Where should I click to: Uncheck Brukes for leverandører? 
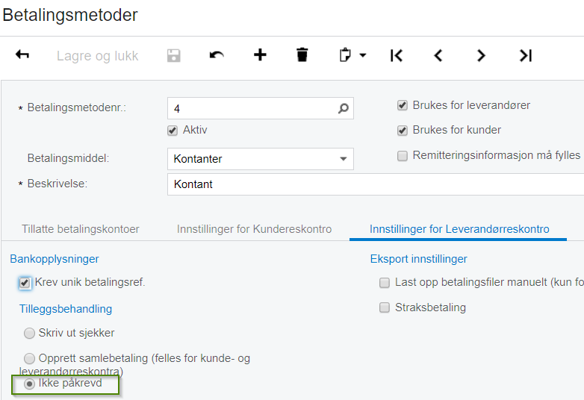tap(403, 106)
